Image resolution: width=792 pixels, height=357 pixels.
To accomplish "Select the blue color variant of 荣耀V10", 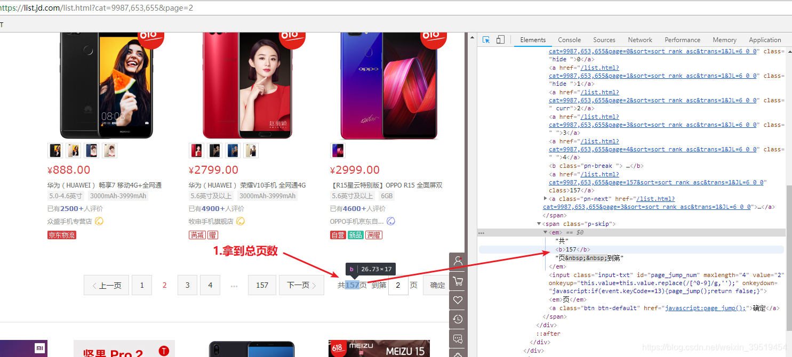I will (x=233, y=151).
